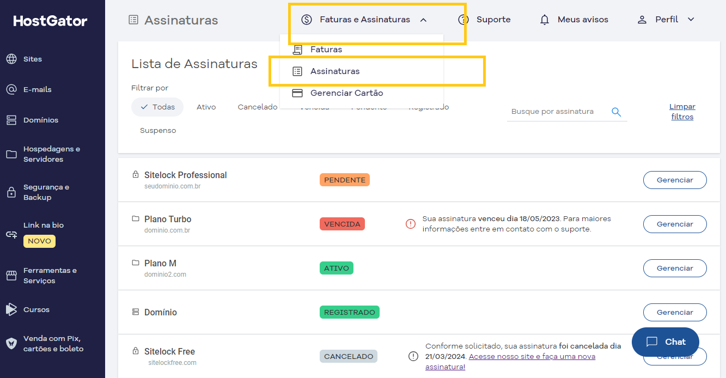The width and height of the screenshot is (726, 378).
Task: Click the lock icon beside Sitelock Free
Action: pos(136,351)
